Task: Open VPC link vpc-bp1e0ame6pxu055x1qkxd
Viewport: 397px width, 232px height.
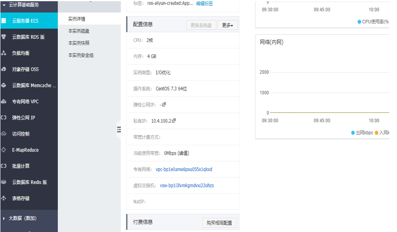Action: [184, 169]
